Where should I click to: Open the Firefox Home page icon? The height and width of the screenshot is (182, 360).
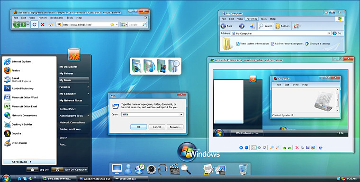coord(51,25)
